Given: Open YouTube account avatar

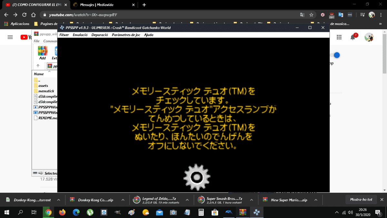Looking at the screenshot, I should click(x=369, y=37).
